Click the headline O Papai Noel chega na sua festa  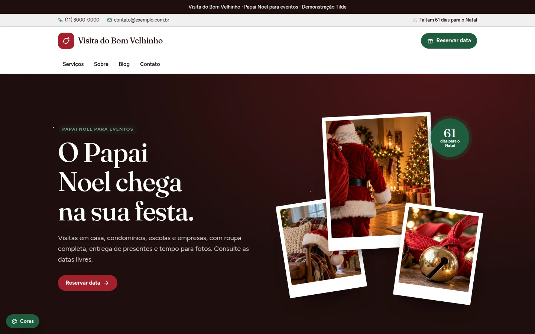pos(126,182)
